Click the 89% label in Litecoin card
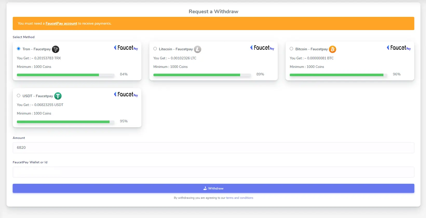Viewport: 426px width, 218px height. (260, 74)
